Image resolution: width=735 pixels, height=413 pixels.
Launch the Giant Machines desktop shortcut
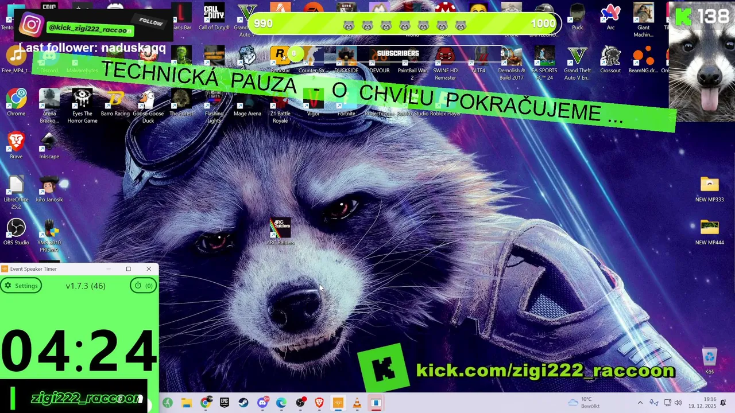[x=644, y=20]
